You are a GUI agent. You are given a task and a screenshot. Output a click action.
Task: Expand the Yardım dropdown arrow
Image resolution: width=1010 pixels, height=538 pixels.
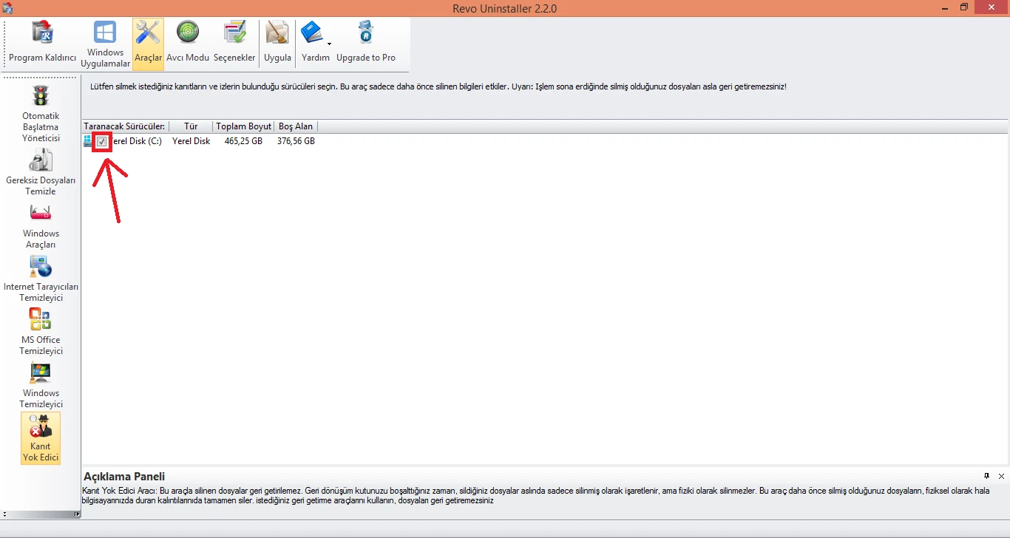[x=329, y=44]
